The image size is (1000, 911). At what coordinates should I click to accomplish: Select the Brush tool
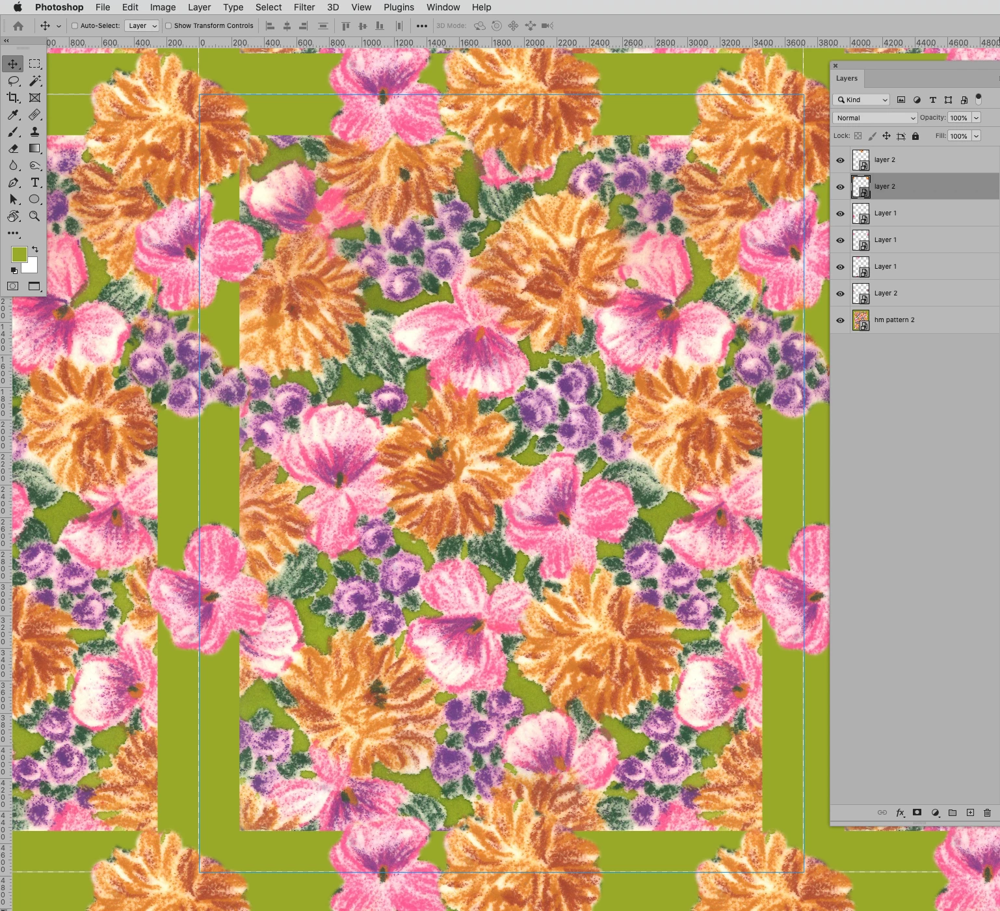click(13, 131)
